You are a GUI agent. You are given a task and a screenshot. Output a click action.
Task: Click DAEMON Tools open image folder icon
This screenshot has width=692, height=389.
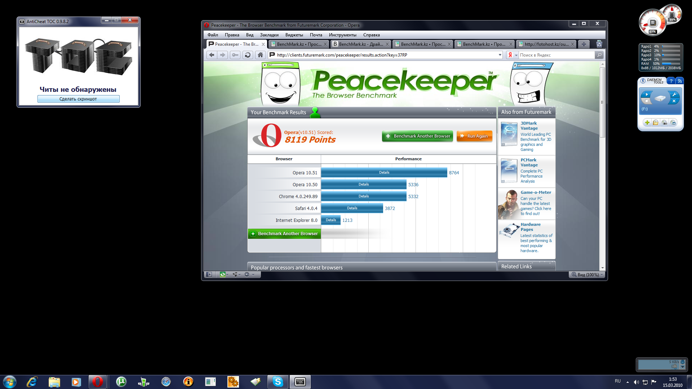point(656,122)
